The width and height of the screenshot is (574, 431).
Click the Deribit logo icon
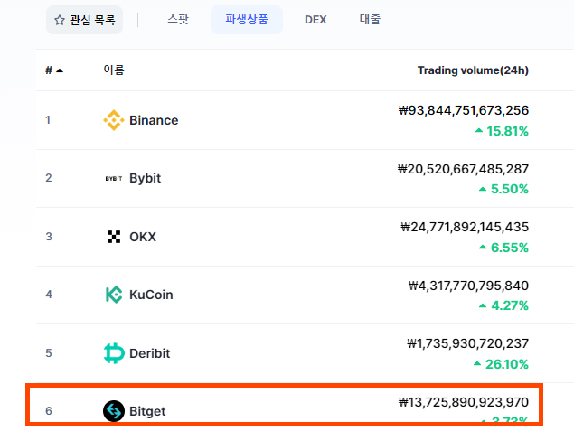114,353
